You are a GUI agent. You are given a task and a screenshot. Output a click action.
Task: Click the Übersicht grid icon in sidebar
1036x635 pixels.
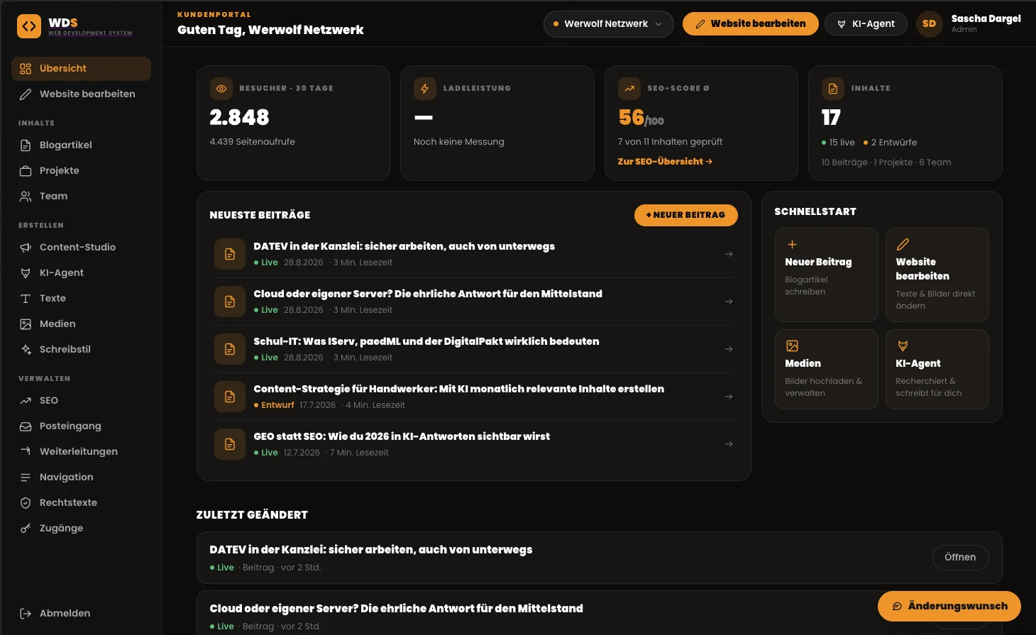[26, 69]
